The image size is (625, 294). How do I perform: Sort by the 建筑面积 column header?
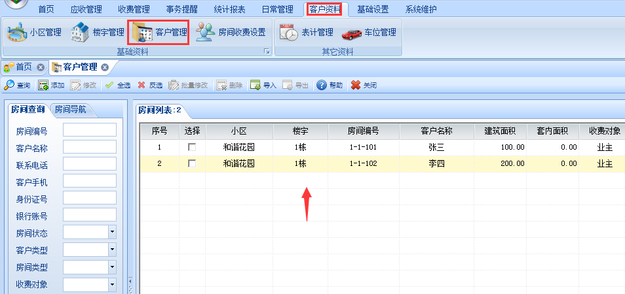(501, 131)
